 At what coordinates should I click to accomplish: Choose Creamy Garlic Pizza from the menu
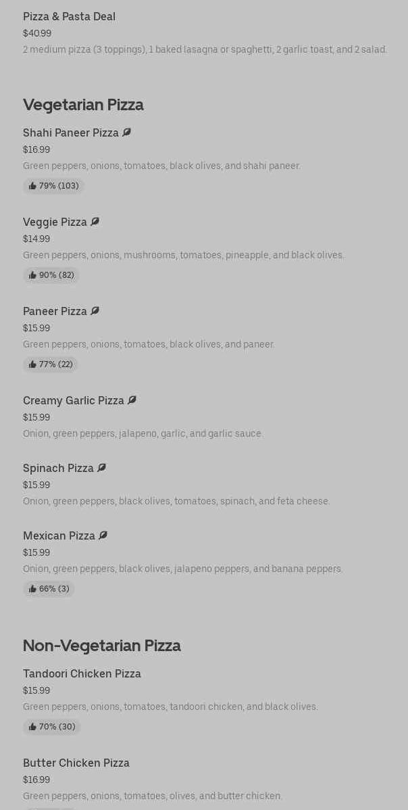click(x=74, y=400)
